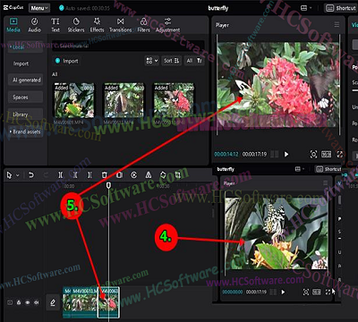Select the highlighted red flower clip on timeline
Viewport: 358px width, 322px height.
pos(109,302)
